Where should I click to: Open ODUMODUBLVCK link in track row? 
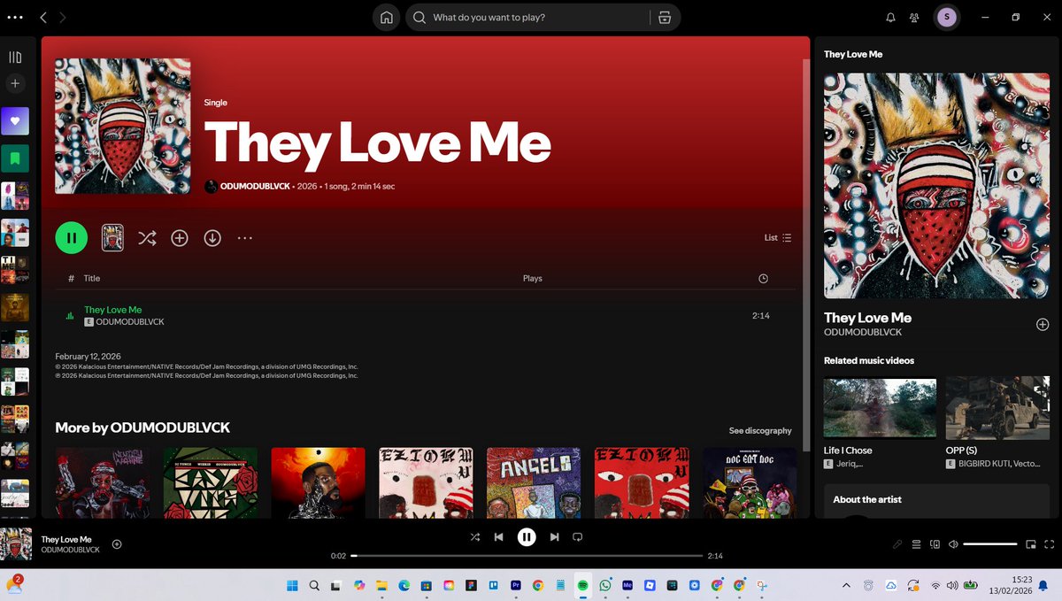[x=128, y=322]
